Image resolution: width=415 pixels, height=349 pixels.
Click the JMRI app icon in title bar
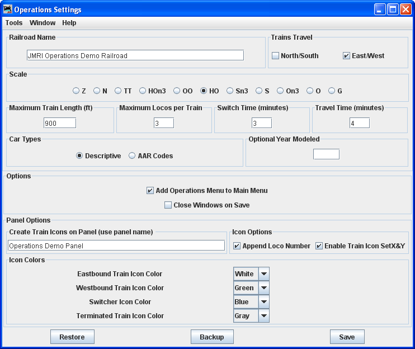(7, 10)
